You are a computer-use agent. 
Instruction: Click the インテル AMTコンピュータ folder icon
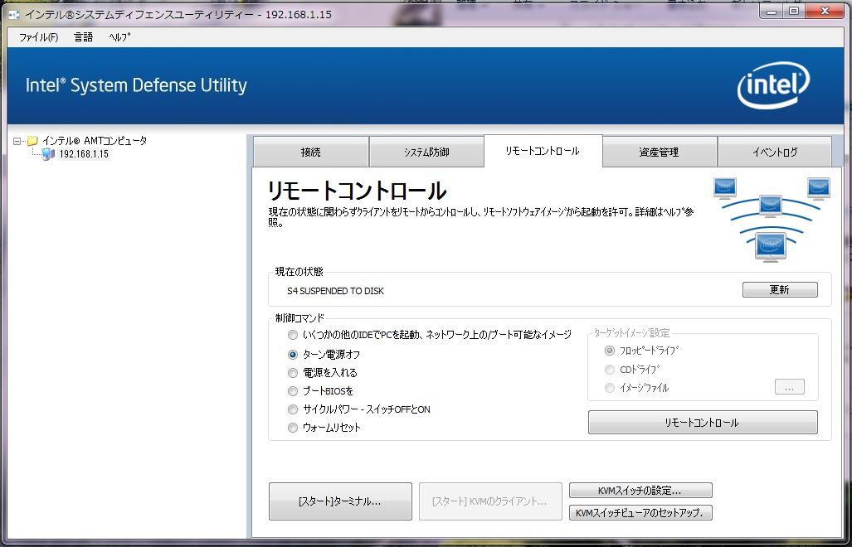coord(32,141)
